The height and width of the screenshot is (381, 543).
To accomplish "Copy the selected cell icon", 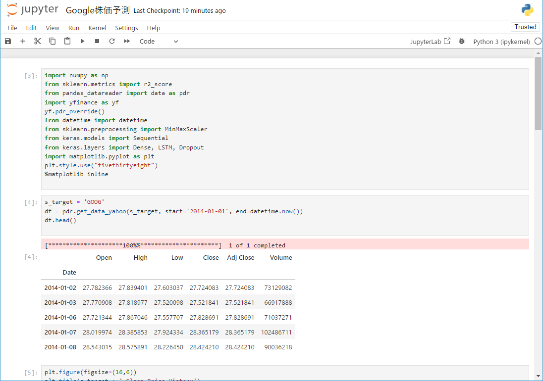I will pyautogui.click(x=53, y=41).
